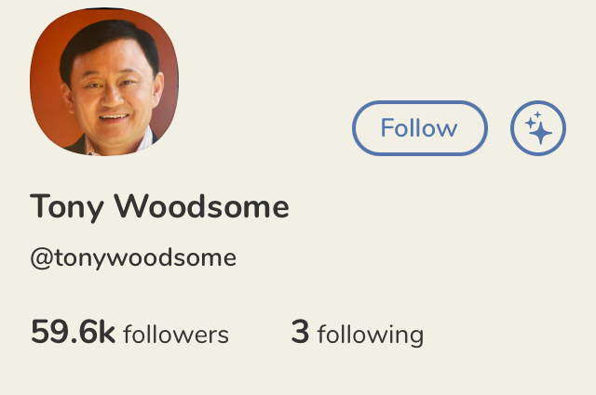Open Tony Woodsome's profile picture
The width and height of the screenshot is (596, 395).
point(104,82)
